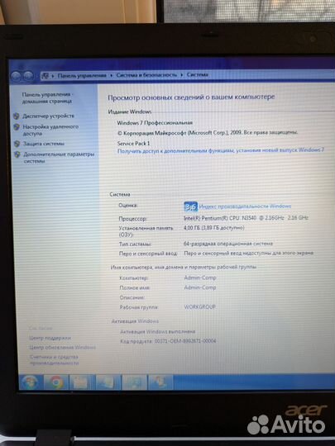Screen dimensions: 335x446
Task: Open 'Центр обновления Windows' link
Action: (x=62, y=347)
